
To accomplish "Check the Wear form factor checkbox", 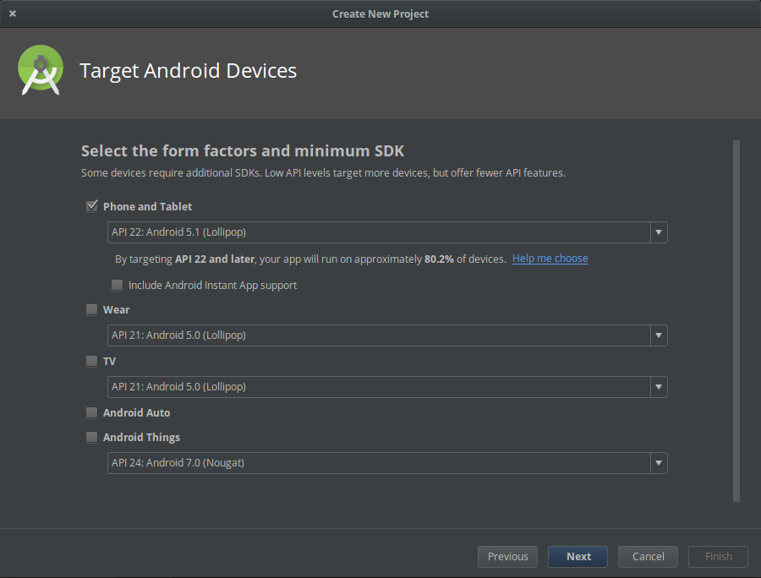I will [x=92, y=309].
